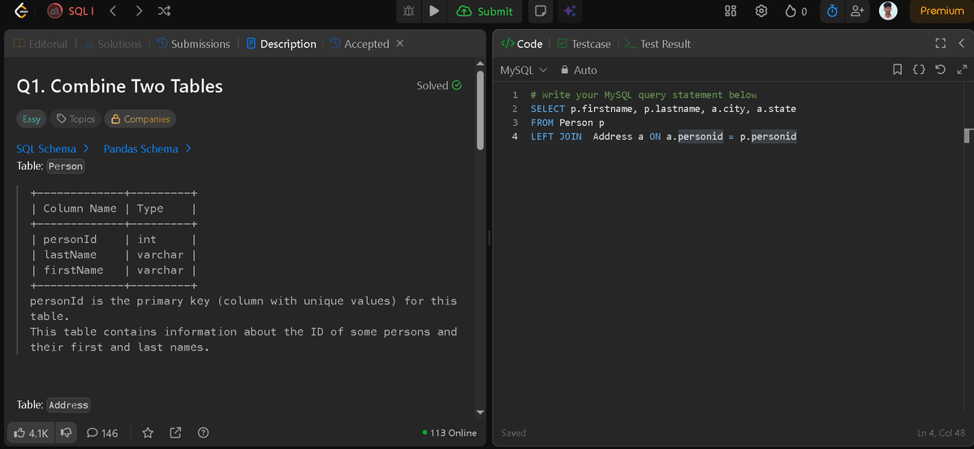
Task: Go to next question arrow
Action: pos(139,11)
